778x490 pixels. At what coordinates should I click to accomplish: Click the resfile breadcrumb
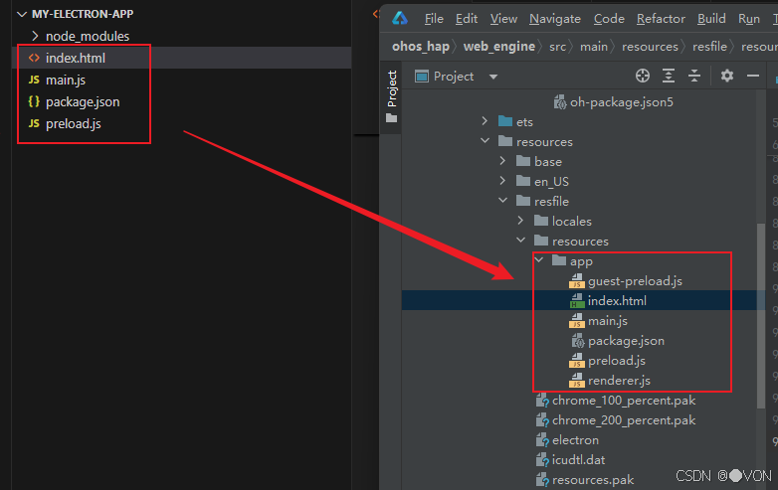point(709,47)
